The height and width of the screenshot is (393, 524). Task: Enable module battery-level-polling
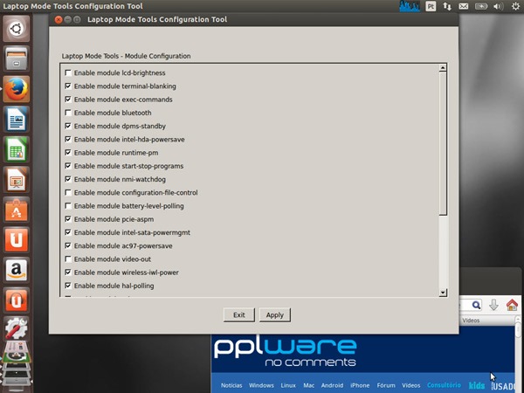pyautogui.click(x=68, y=206)
